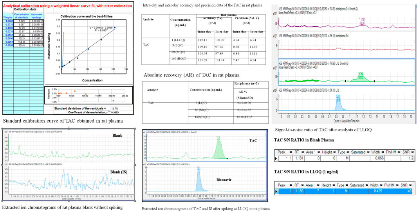Click pin icon beside RT in Blank Plasma table

[x=302, y=152]
